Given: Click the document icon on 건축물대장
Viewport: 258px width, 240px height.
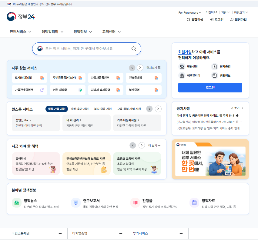Looking at the screenshot, I should [x=156, y=78].
